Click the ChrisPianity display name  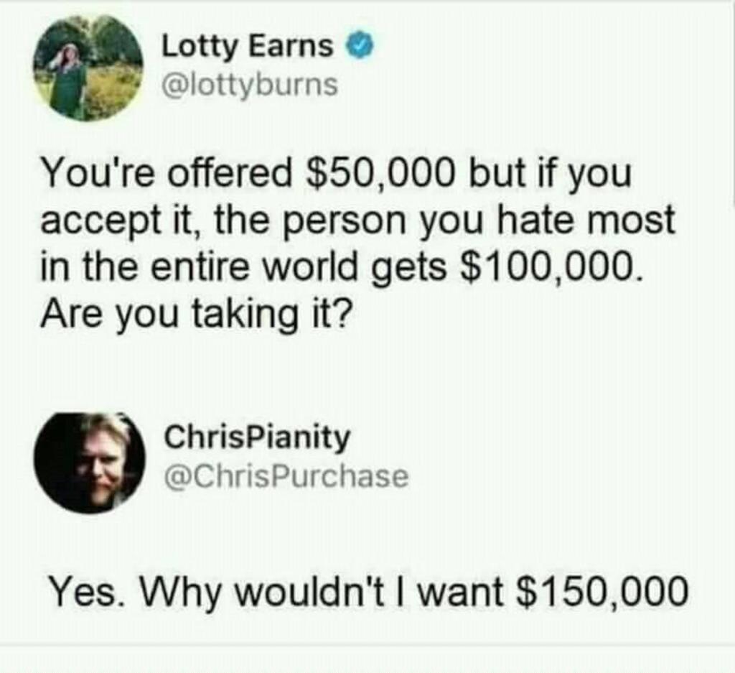point(256,438)
